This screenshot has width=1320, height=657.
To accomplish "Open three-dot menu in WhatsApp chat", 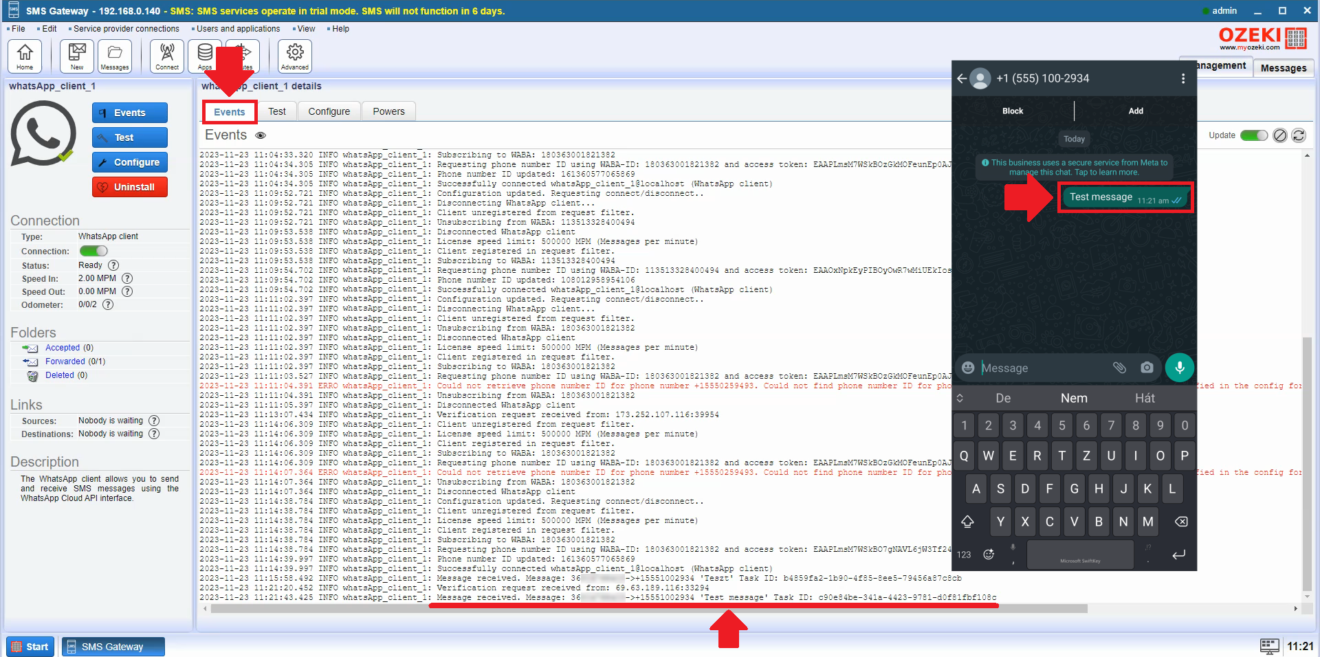I will pyautogui.click(x=1183, y=78).
